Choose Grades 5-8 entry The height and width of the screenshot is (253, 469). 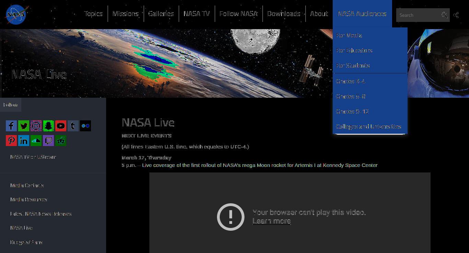370,96
